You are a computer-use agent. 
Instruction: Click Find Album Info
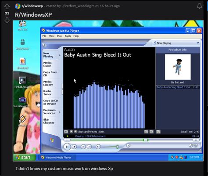[x=177, y=50]
